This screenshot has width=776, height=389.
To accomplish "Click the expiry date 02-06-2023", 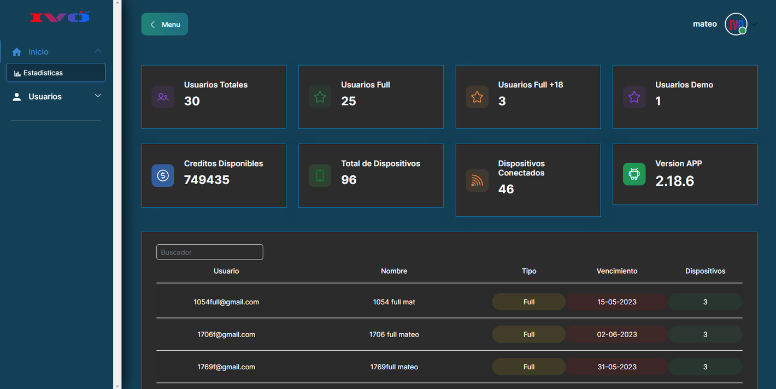I will click(617, 334).
